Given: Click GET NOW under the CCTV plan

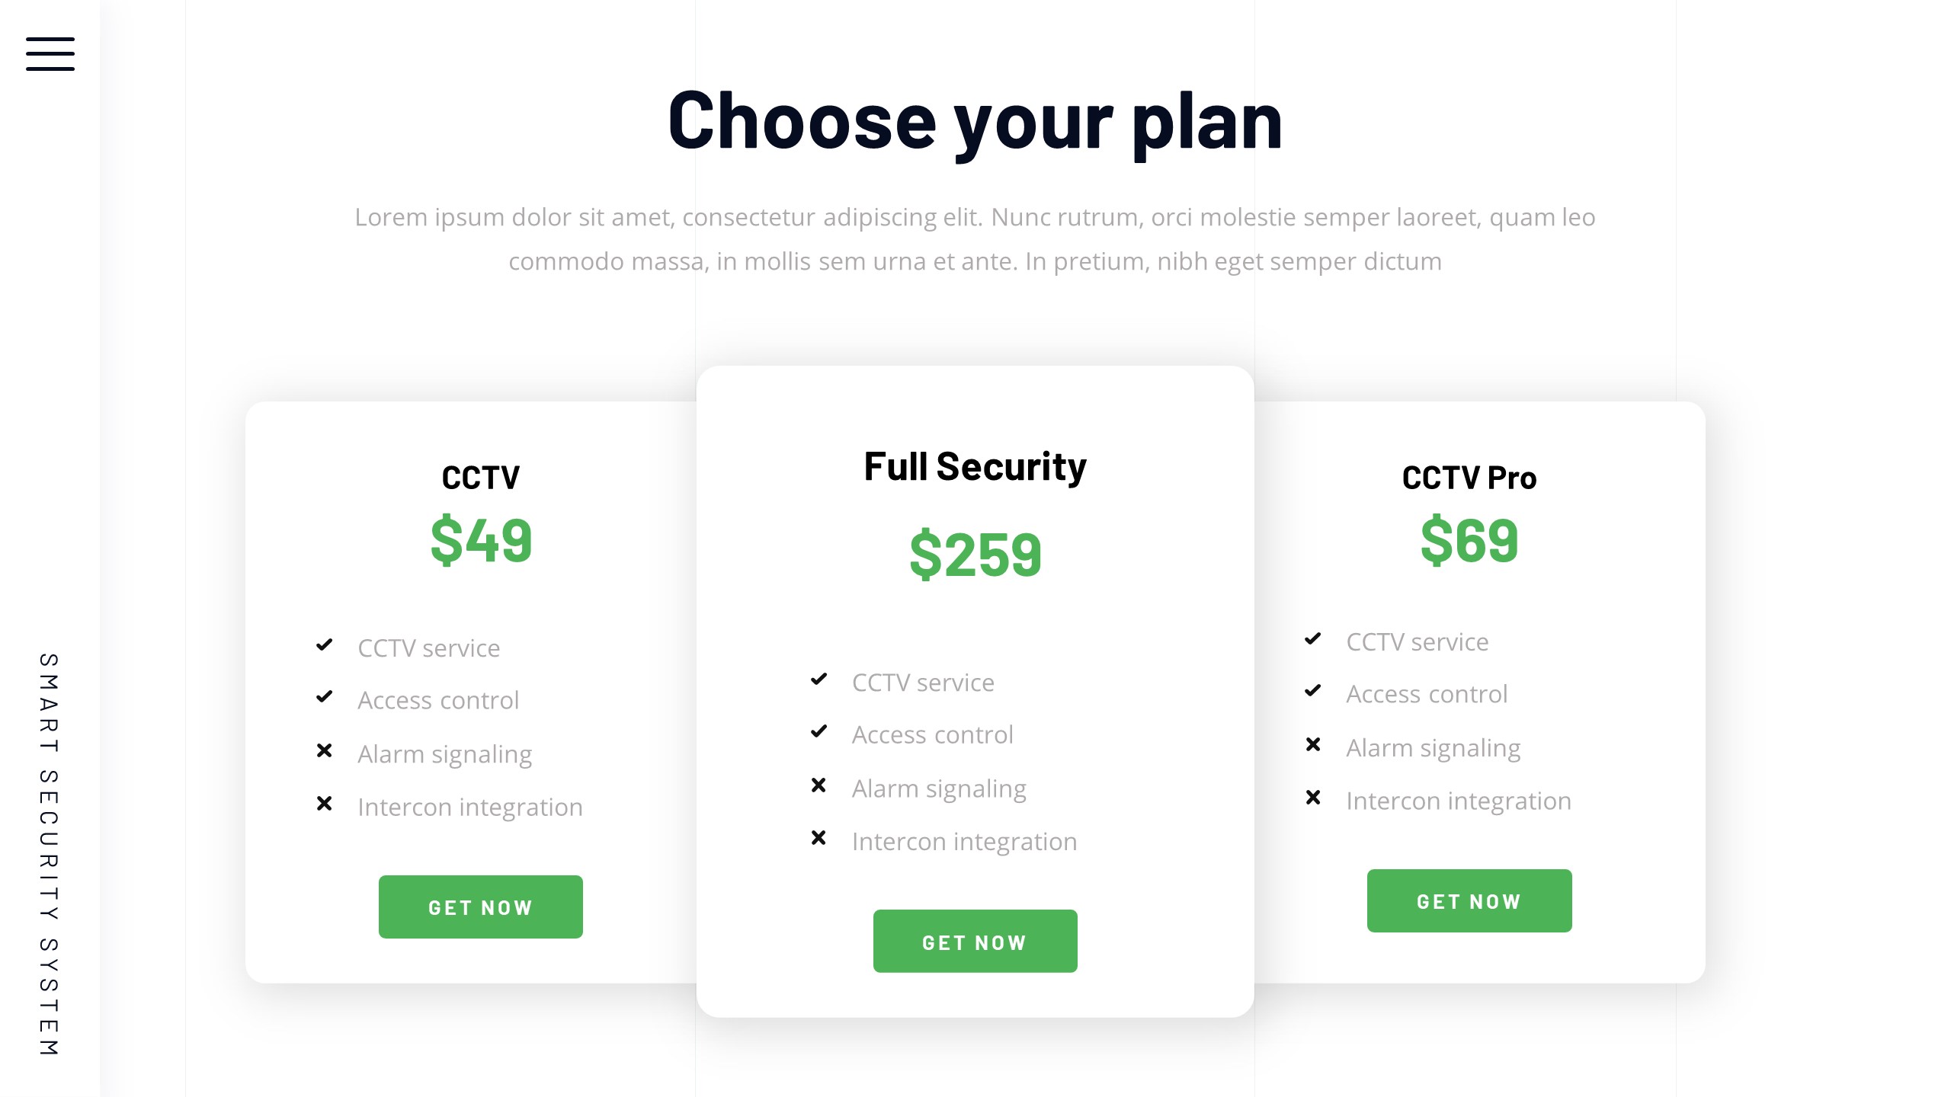Looking at the screenshot, I should coord(480,907).
